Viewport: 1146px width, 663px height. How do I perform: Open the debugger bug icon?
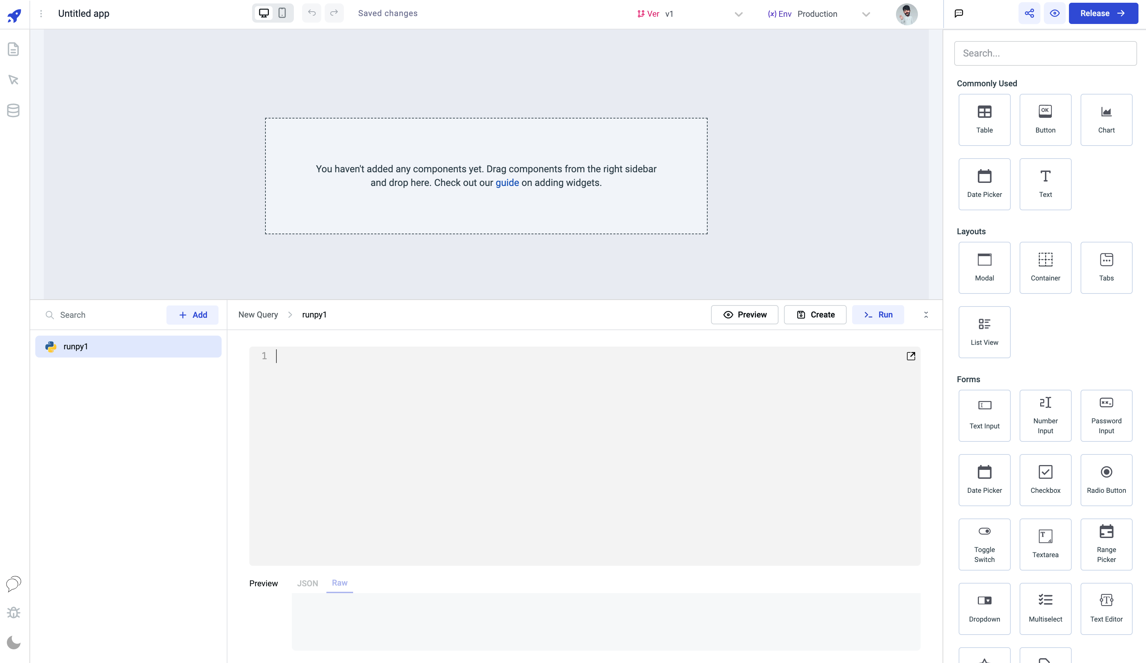click(13, 613)
